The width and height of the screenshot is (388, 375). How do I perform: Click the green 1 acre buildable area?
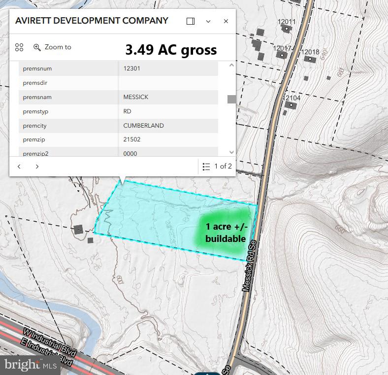tap(224, 233)
